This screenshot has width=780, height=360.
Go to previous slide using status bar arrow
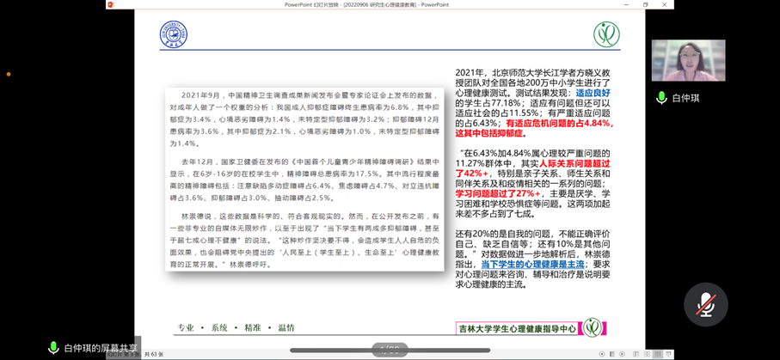tap(602, 354)
